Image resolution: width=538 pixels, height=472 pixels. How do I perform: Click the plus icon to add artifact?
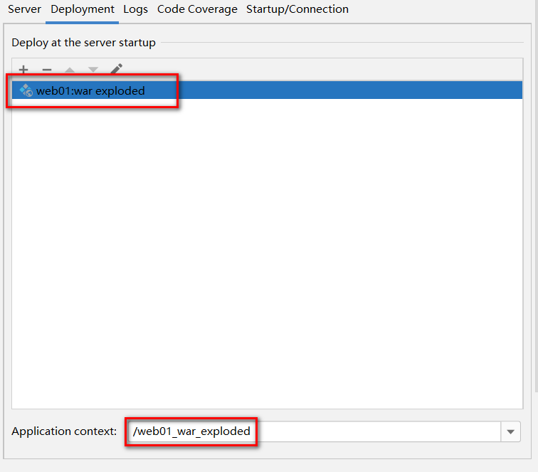[23, 70]
